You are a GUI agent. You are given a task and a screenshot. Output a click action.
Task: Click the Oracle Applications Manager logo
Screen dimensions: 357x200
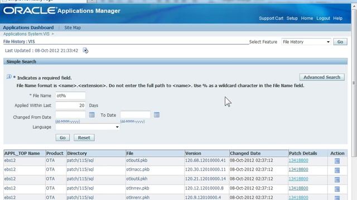[62, 11]
